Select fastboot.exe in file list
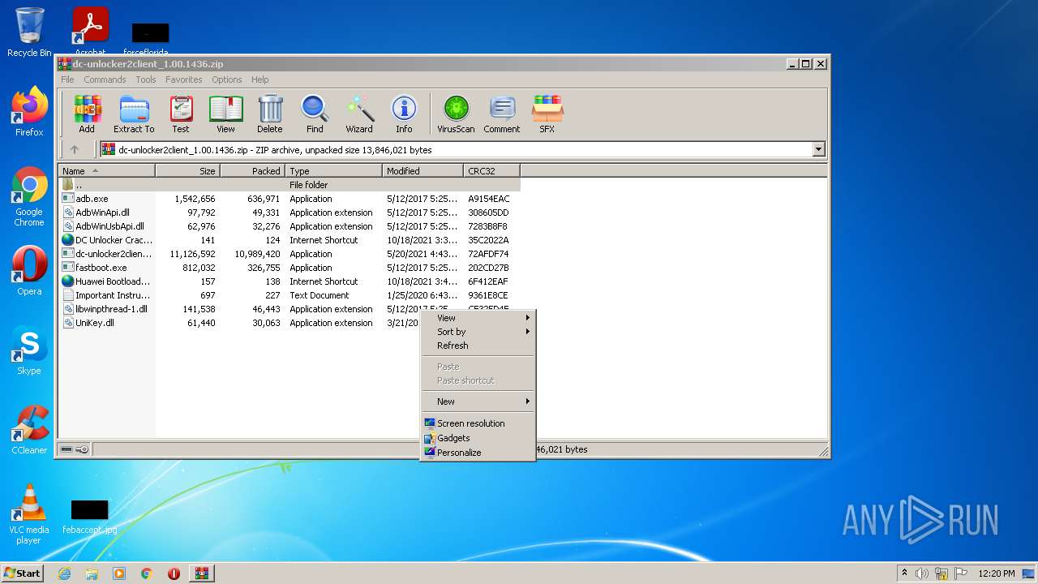 point(290,268)
